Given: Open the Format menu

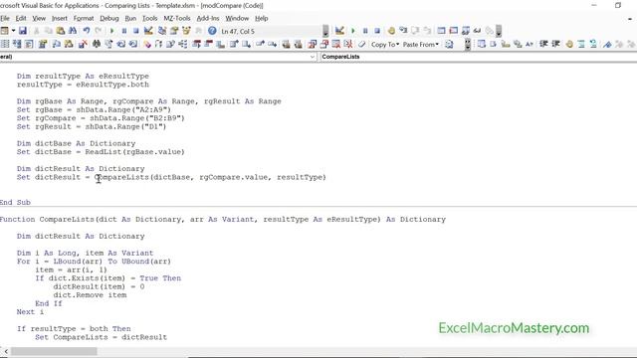Looking at the screenshot, I should (x=84, y=18).
